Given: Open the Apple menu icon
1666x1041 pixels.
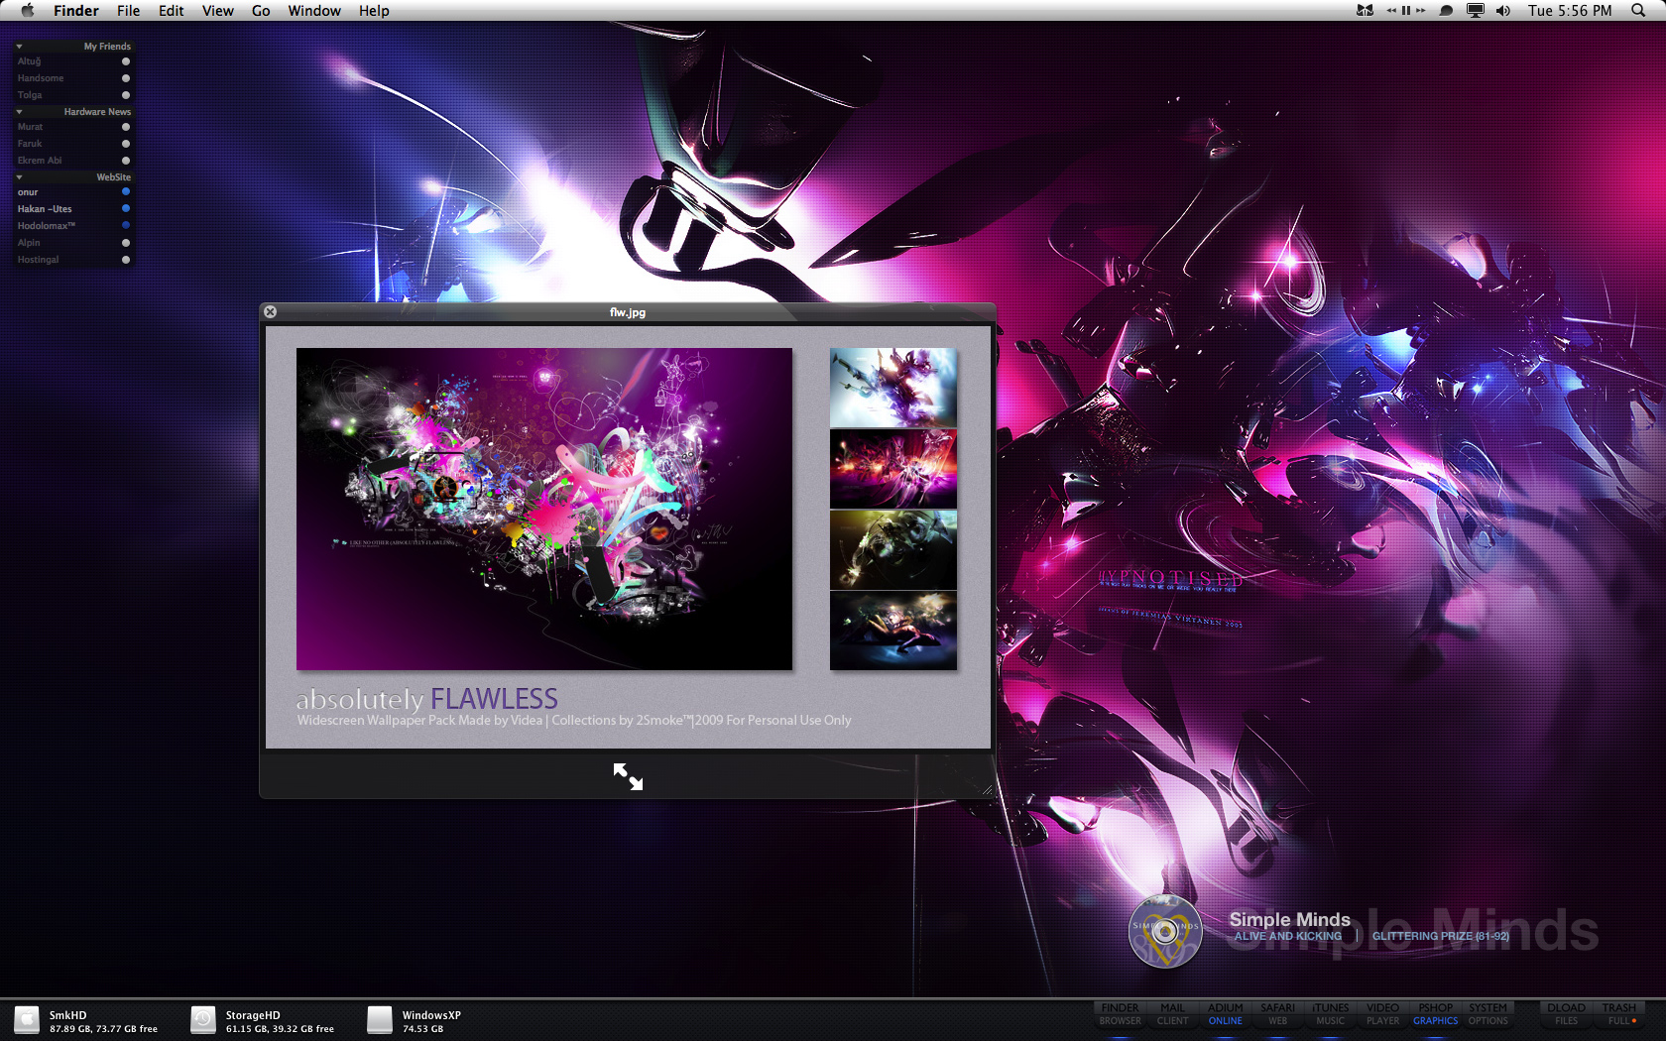Looking at the screenshot, I should point(28,10).
